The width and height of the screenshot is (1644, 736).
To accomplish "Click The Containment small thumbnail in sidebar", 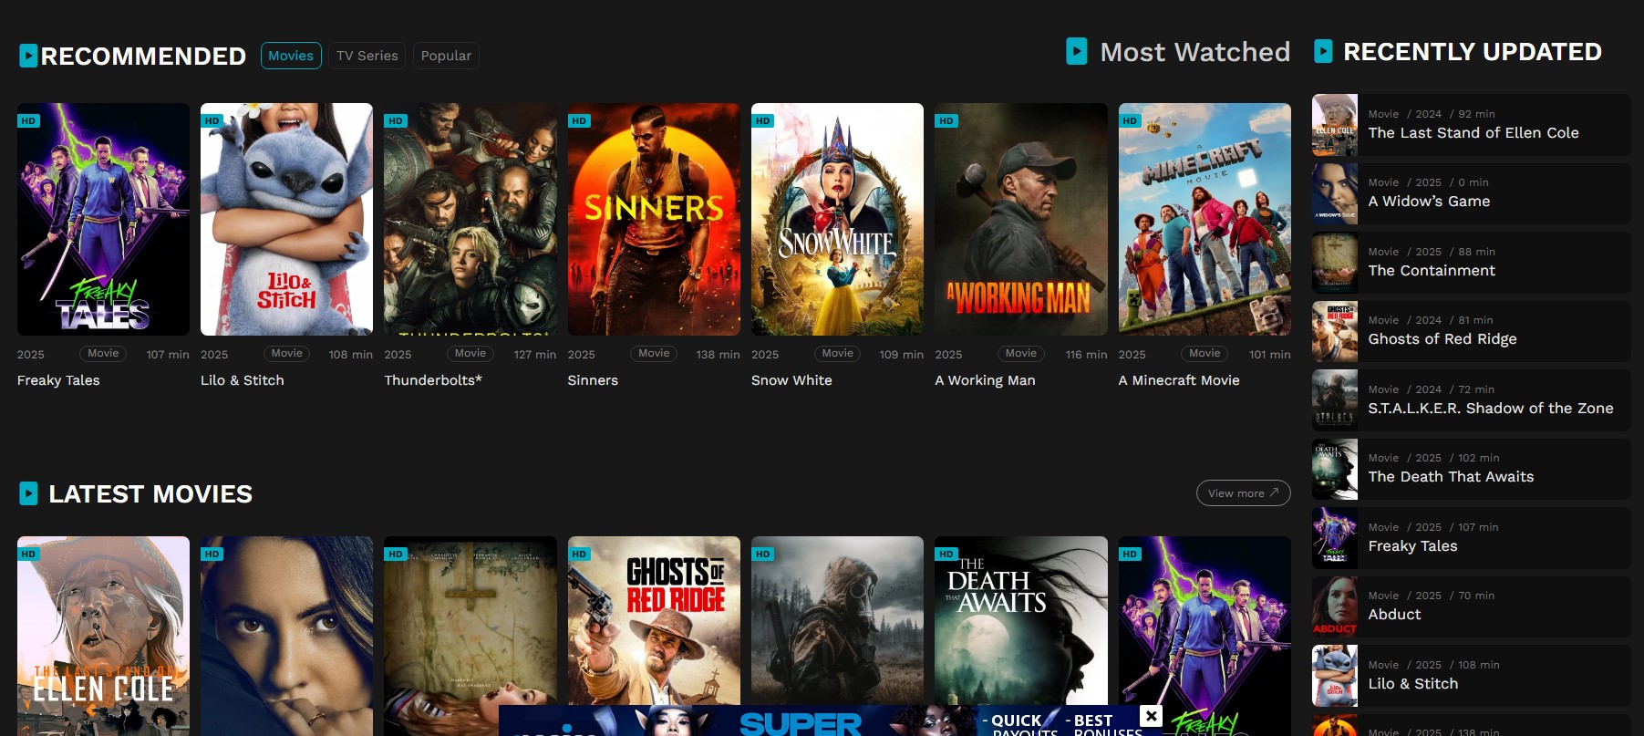I will coord(1335,263).
